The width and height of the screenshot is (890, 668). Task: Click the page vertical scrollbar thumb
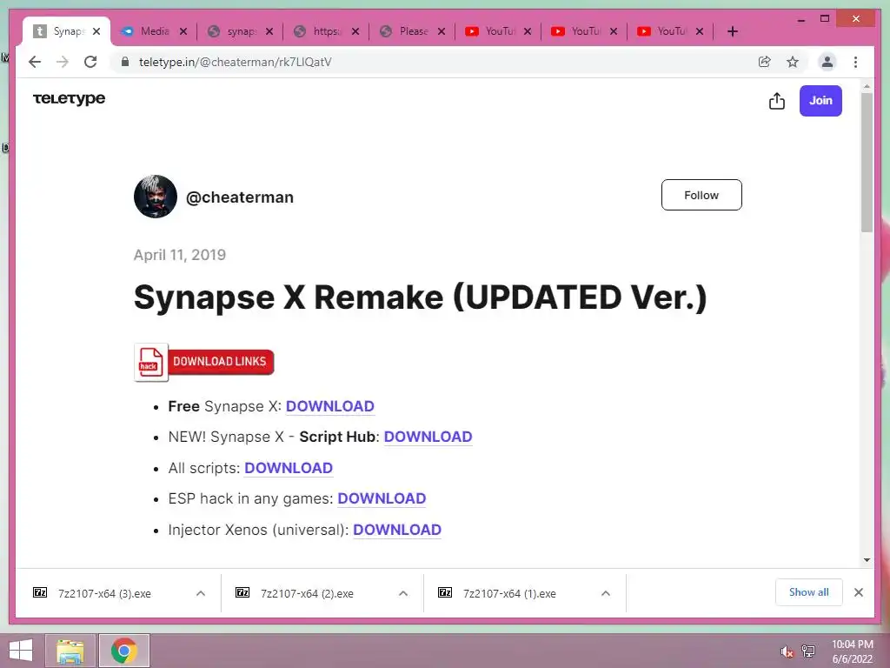coord(867,162)
